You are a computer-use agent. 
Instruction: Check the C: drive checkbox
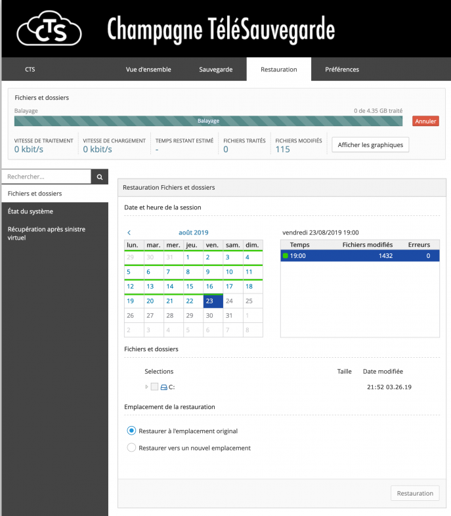coord(154,387)
